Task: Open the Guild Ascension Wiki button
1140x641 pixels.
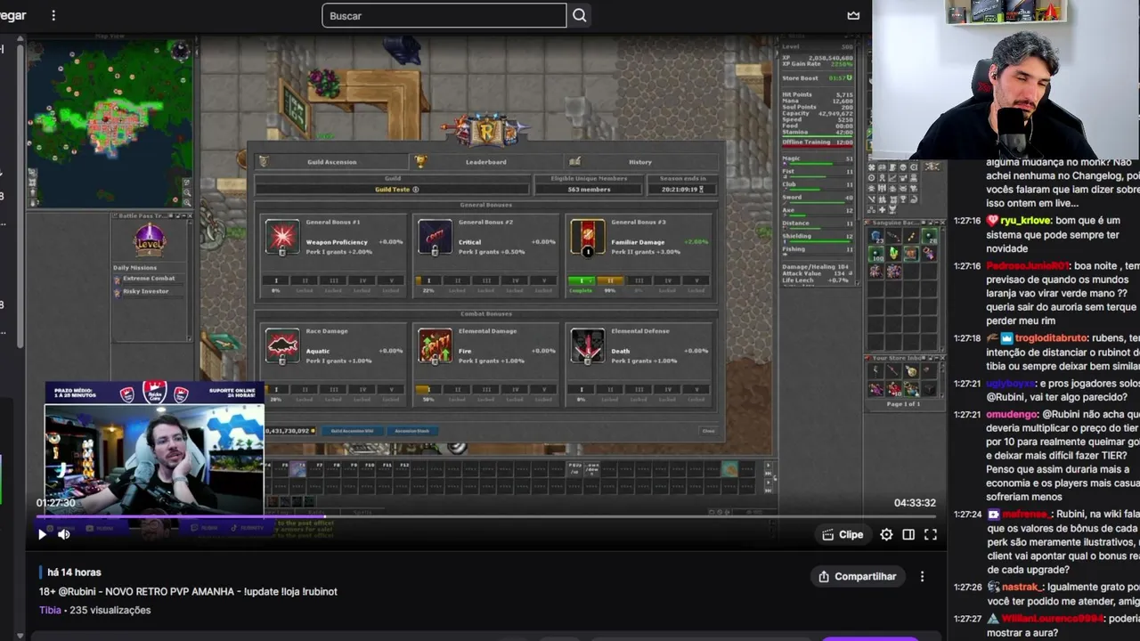Action: (x=352, y=431)
